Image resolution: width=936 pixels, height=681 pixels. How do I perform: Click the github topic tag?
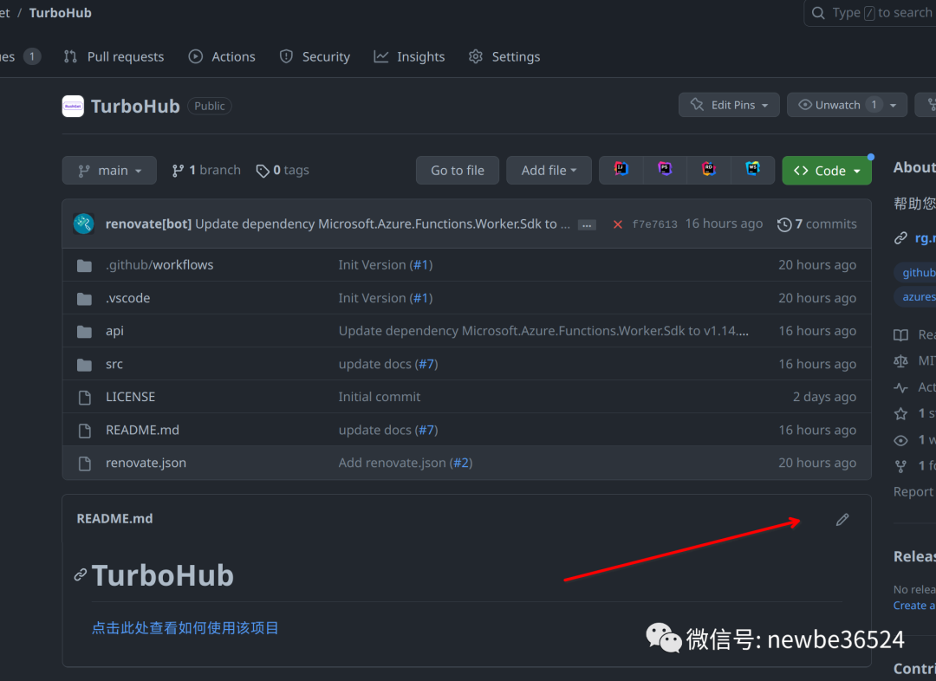coord(916,272)
